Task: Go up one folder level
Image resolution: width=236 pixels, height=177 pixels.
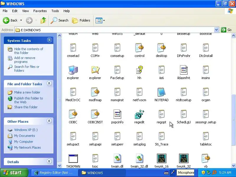Action: (x=43, y=20)
